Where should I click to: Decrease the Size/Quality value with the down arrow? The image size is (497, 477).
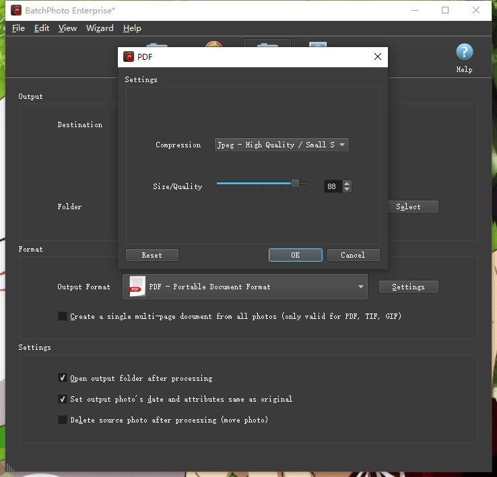[347, 190]
